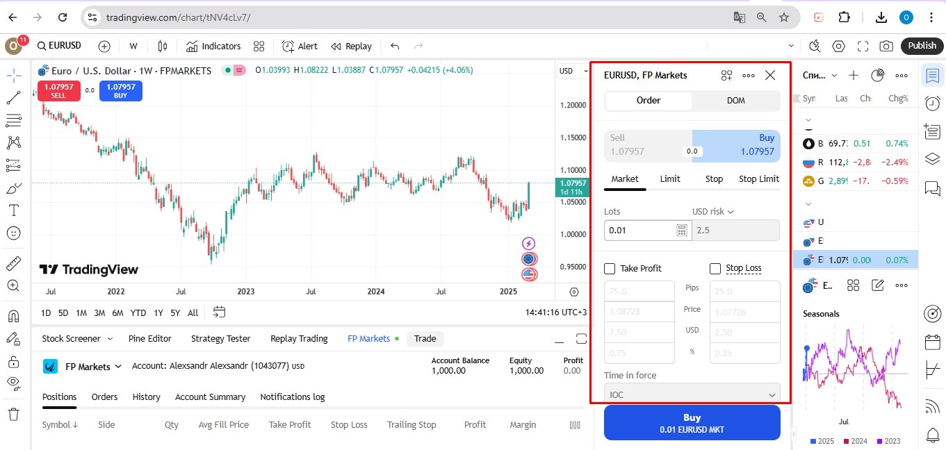The width and height of the screenshot is (946, 450).
Task: Activate the zoom in tool
Action: pyautogui.click(x=13, y=285)
